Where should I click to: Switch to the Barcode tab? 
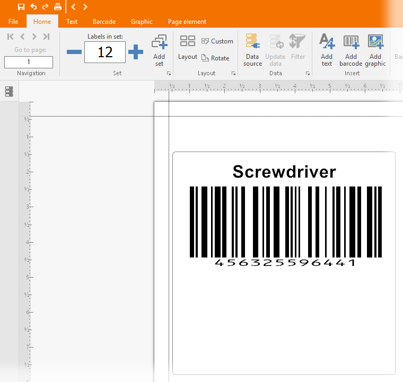coord(104,22)
